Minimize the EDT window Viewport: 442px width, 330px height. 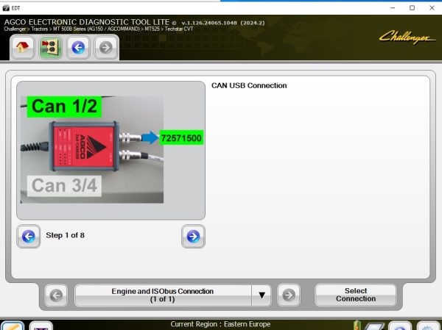393,8
